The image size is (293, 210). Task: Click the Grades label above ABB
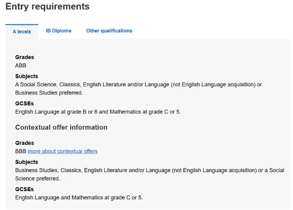pyautogui.click(x=24, y=57)
